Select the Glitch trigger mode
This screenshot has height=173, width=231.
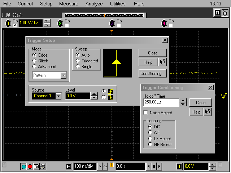point(35,61)
